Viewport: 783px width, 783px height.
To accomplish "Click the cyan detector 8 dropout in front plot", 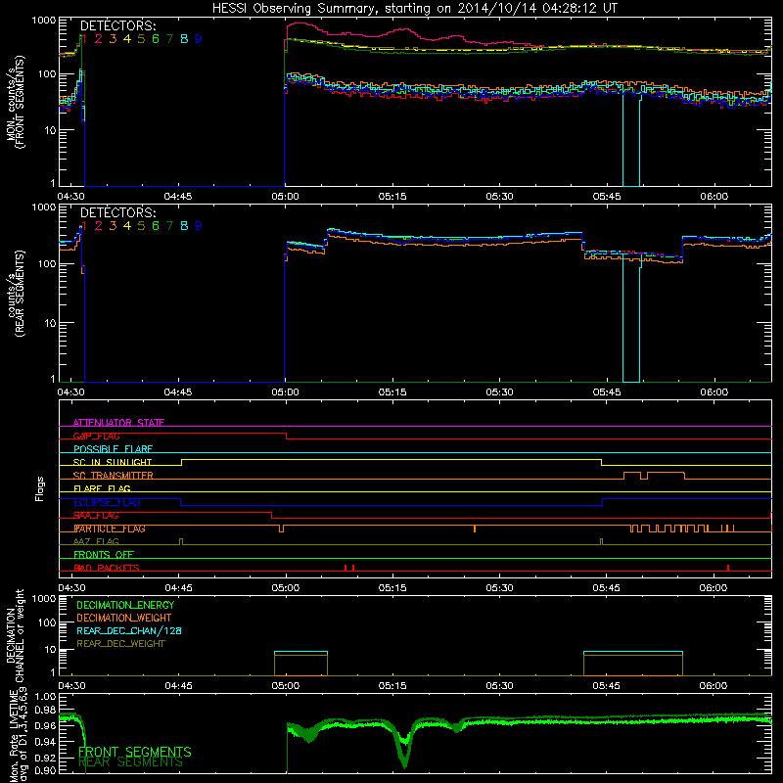I will pyautogui.click(x=631, y=140).
